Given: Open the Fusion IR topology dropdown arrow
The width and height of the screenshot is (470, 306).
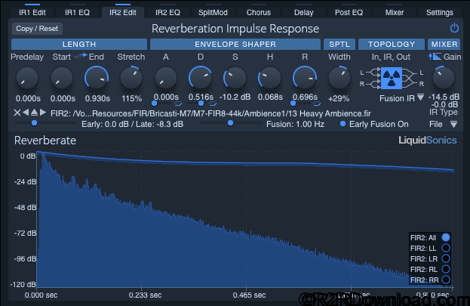Looking at the screenshot, I should [420, 97].
